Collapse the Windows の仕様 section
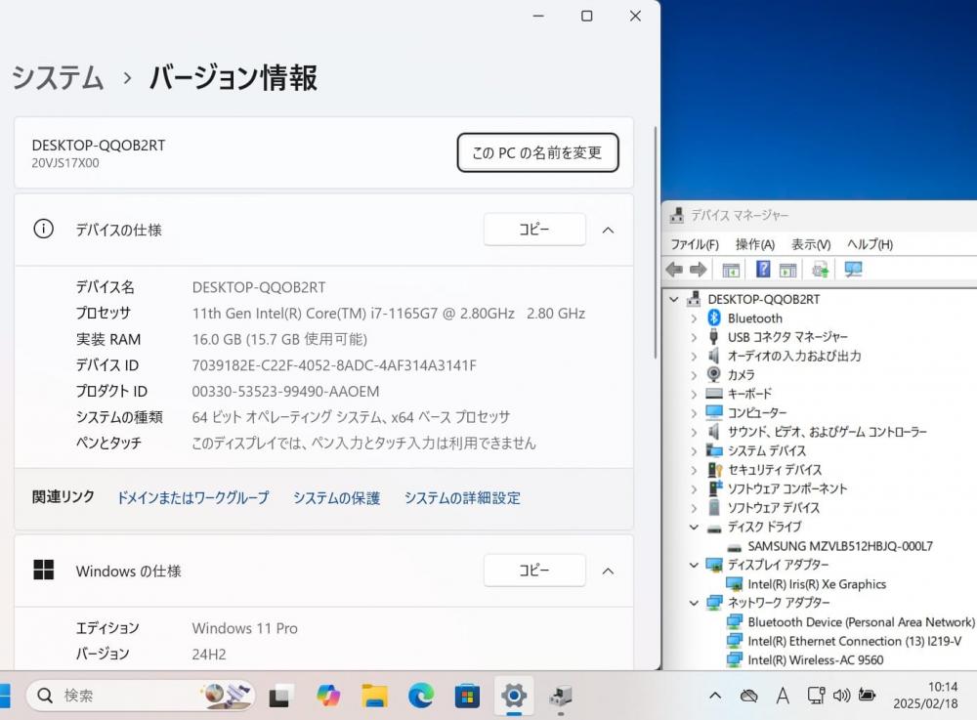977x720 pixels. click(608, 572)
